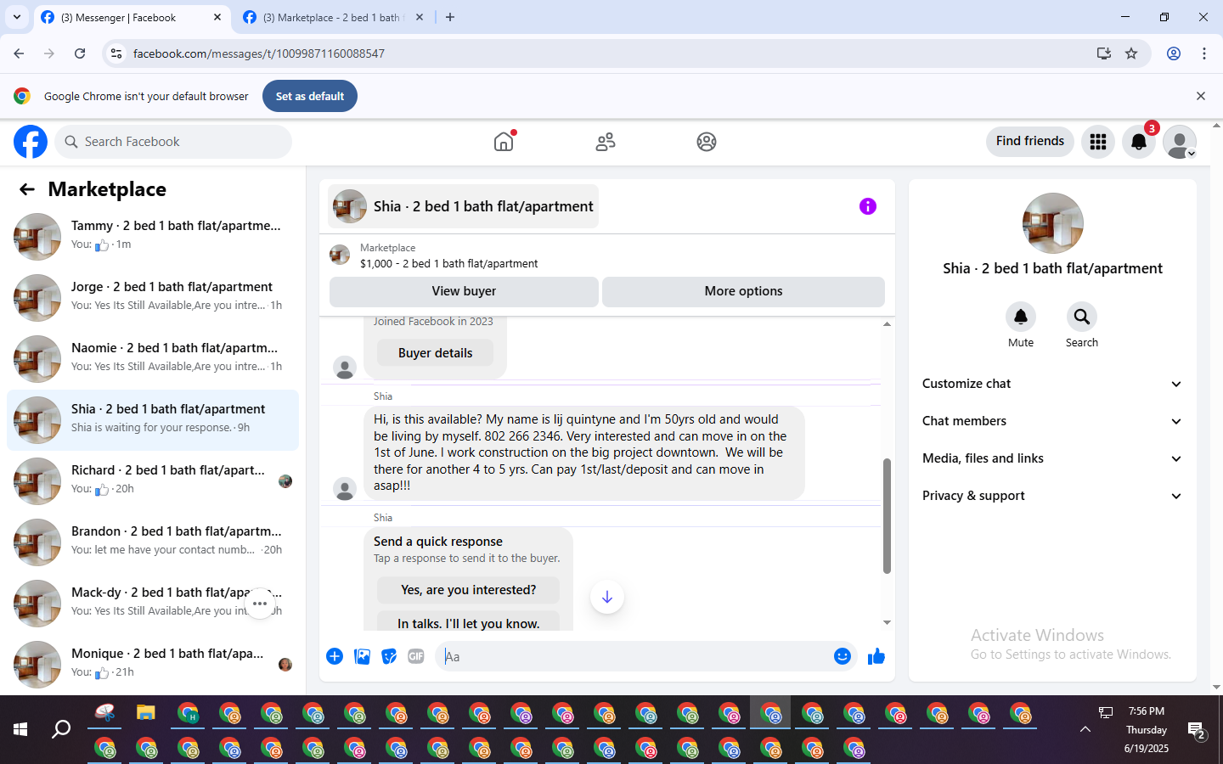
Task: Open the taskbar clock and date
Action: [x=1147, y=729]
